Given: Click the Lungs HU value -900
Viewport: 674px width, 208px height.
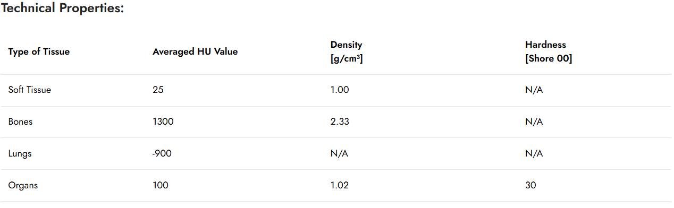Looking at the screenshot, I should click(162, 153).
